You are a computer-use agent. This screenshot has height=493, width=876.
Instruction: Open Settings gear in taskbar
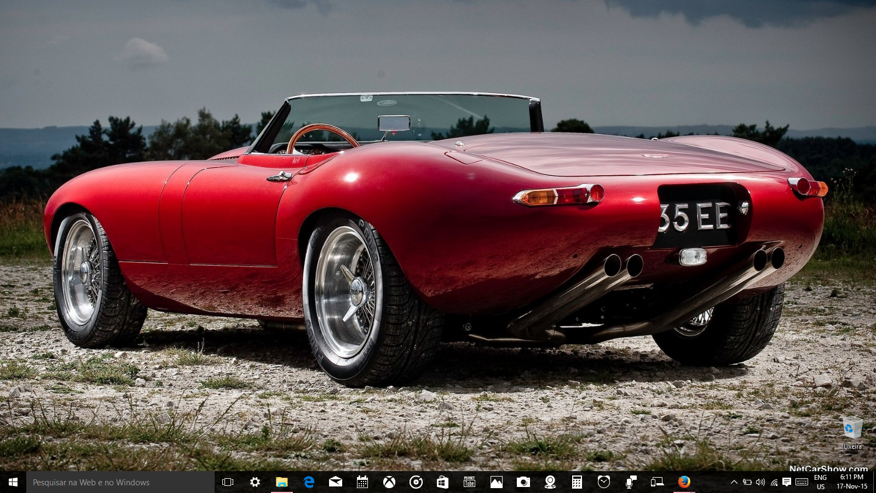[x=255, y=482]
